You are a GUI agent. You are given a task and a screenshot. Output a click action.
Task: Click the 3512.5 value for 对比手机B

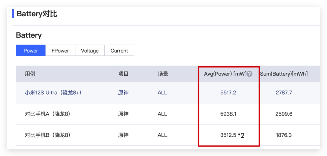coord(228,135)
